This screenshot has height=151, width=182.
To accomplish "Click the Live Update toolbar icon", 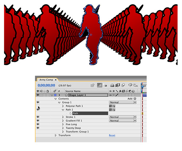I will pos(99,85).
